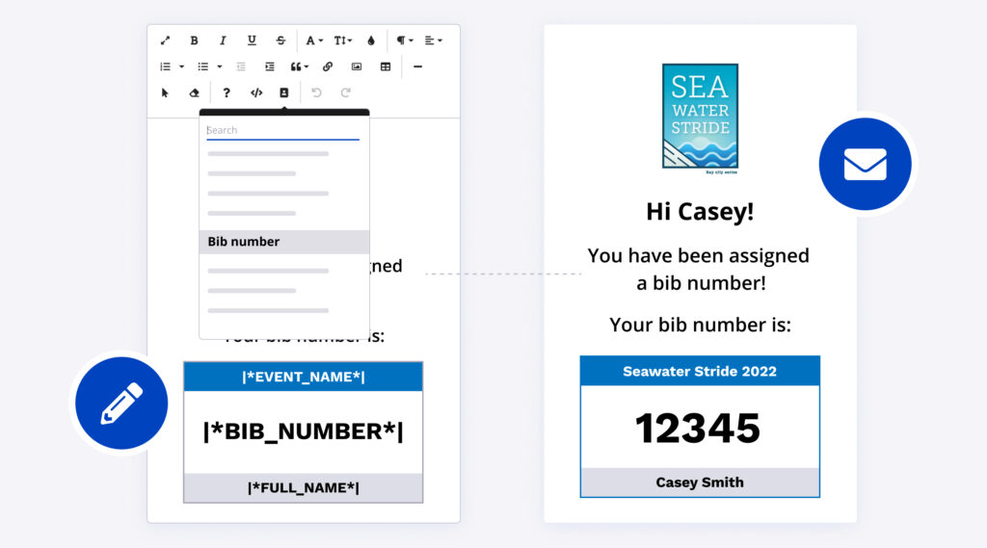Click the merge tag search field
The height and width of the screenshot is (548, 987).
tap(282, 130)
